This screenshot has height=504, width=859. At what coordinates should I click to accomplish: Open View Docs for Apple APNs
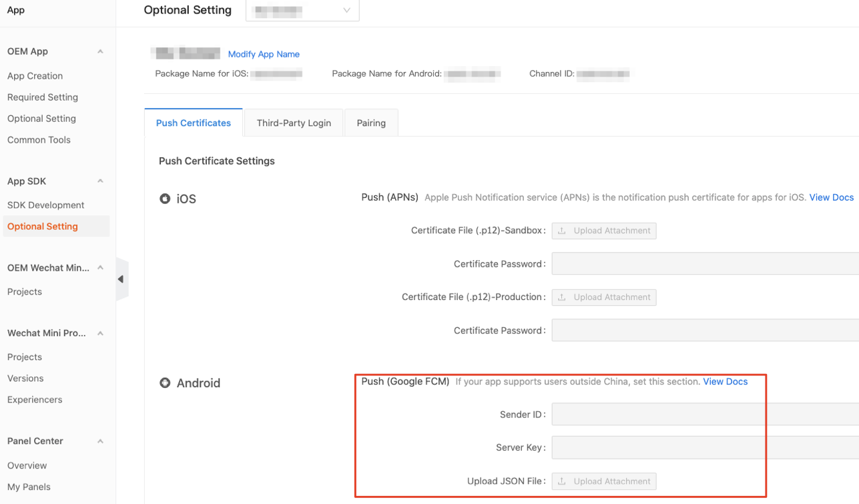point(831,197)
